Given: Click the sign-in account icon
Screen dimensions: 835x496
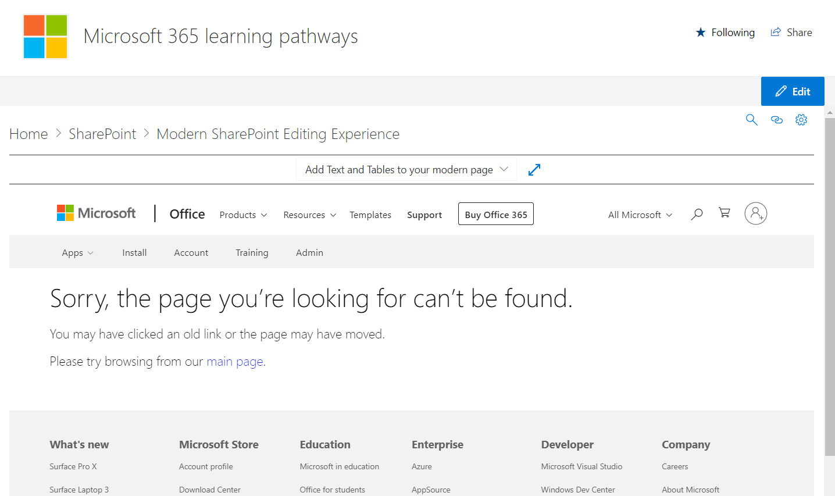Looking at the screenshot, I should 755,213.
